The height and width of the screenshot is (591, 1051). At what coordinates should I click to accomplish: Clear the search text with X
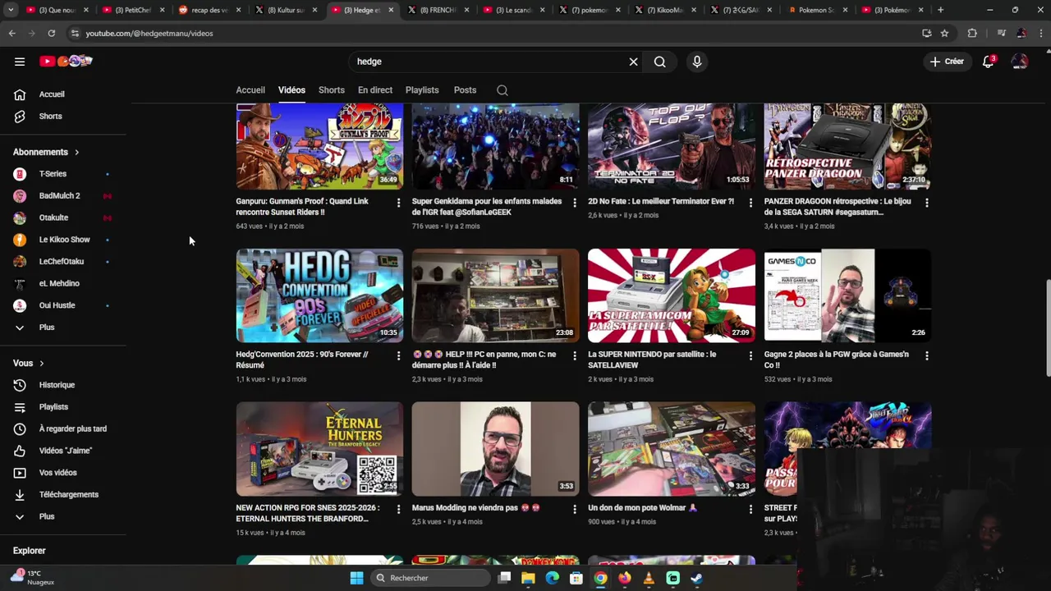[x=633, y=62]
